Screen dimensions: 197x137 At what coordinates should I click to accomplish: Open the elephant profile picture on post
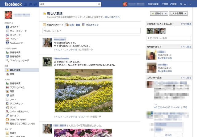(x=47, y=62)
